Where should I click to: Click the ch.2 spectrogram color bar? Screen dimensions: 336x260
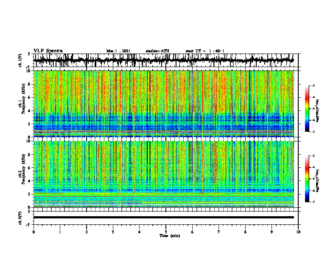307,179
